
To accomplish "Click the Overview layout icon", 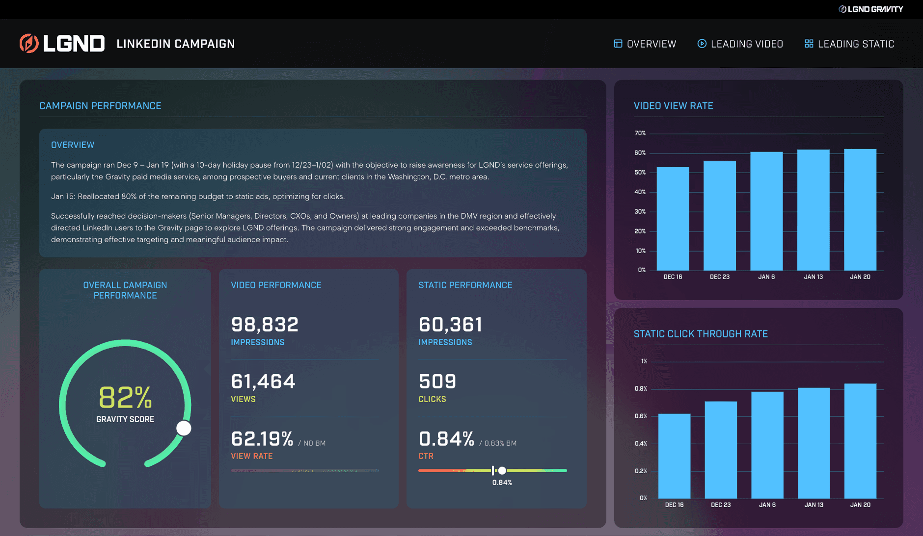I will tap(618, 44).
